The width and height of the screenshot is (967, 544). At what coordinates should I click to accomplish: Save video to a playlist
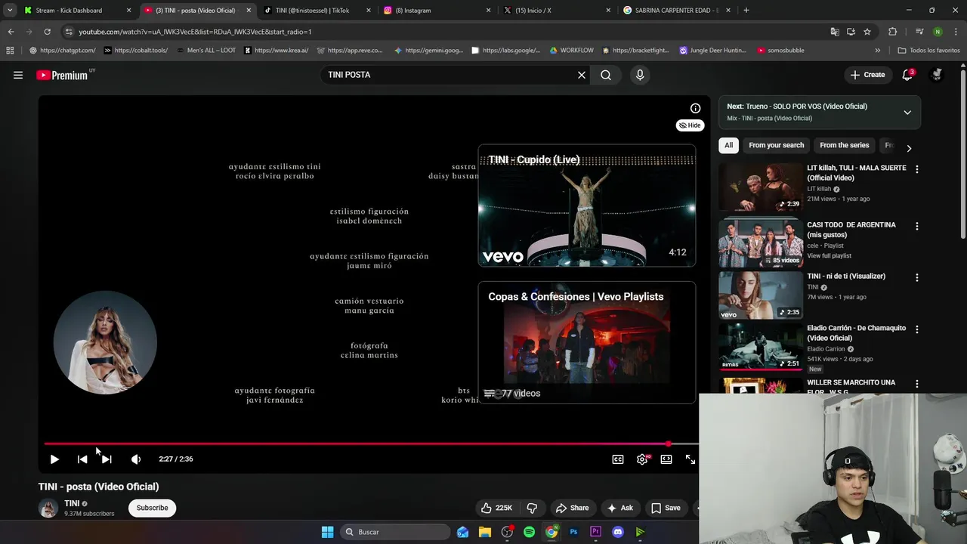coord(666,508)
